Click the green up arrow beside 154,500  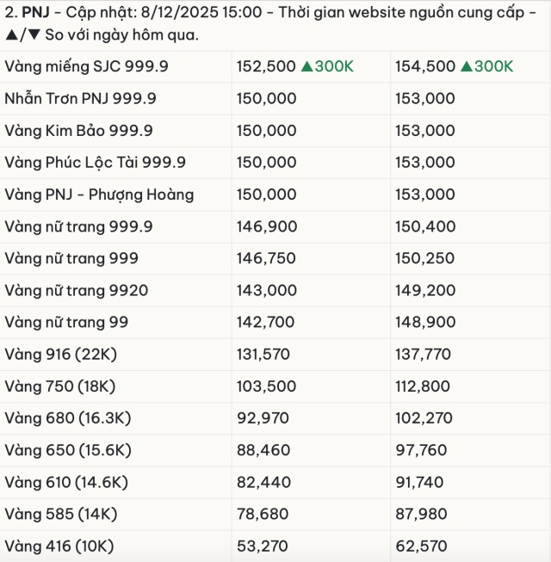(x=466, y=66)
